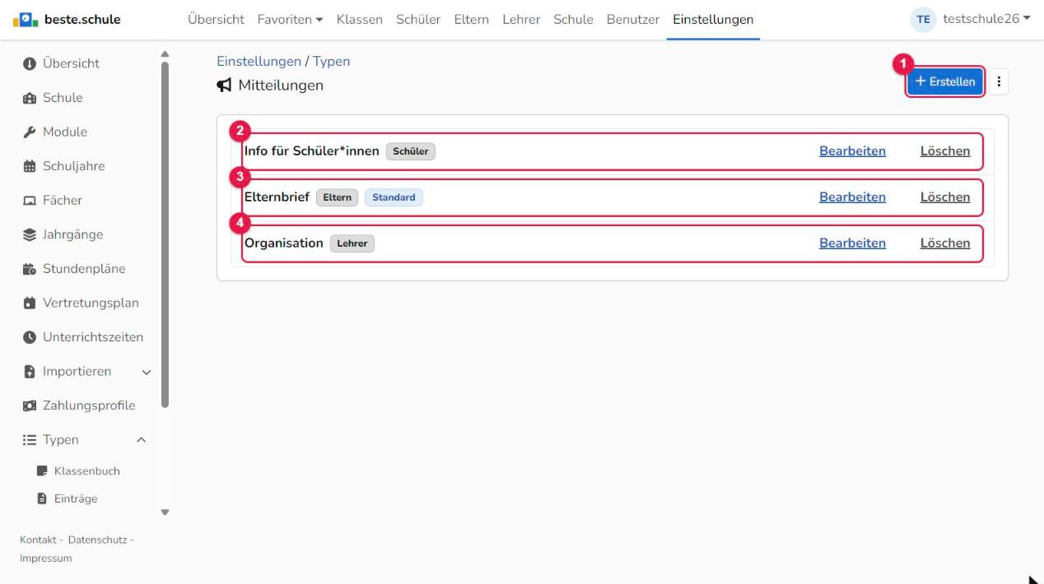Click the Typen breadcrumb link

click(331, 62)
